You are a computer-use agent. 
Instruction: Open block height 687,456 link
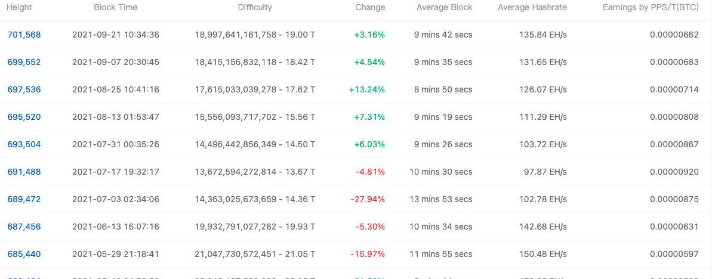(24, 227)
